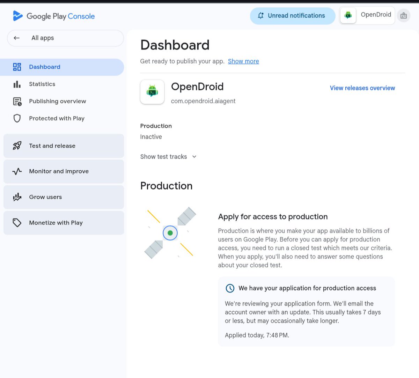
Task: Expand the Monetize with Play section
Action: coord(64,223)
